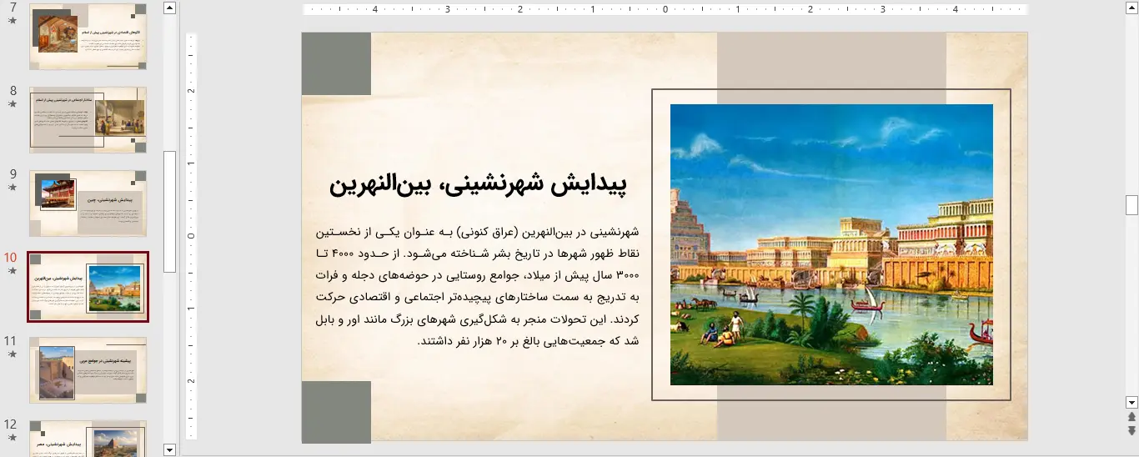
Task: Select the Mesopotamian city painting on slide
Action: click(831, 244)
